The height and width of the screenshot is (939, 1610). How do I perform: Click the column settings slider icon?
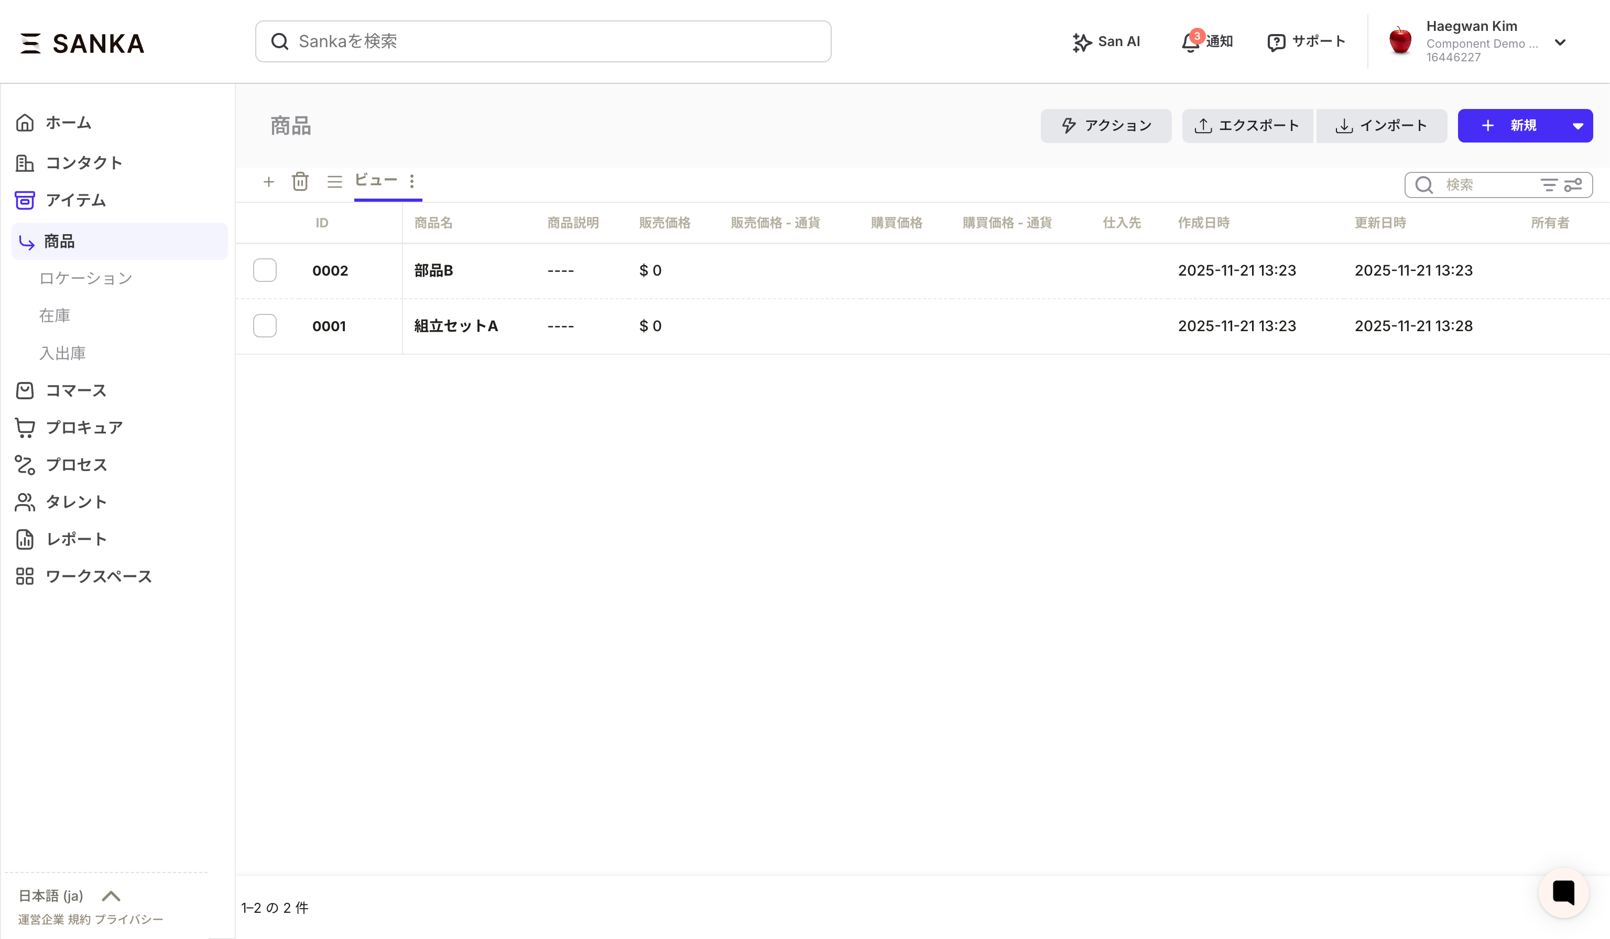(1573, 184)
